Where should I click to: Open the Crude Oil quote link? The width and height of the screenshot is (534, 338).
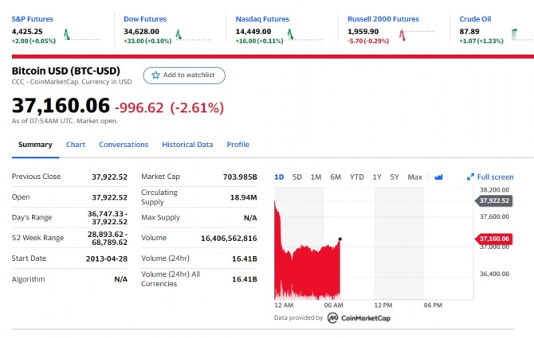pyautogui.click(x=476, y=18)
